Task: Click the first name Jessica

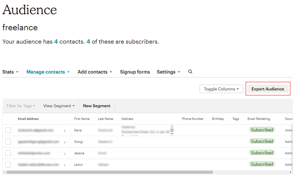Action: click(79, 153)
